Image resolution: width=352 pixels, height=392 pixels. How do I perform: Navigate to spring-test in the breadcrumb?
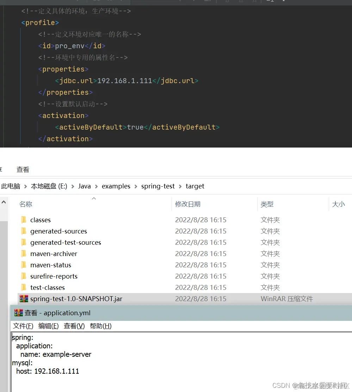pyautogui.click(x=158, y=186)
